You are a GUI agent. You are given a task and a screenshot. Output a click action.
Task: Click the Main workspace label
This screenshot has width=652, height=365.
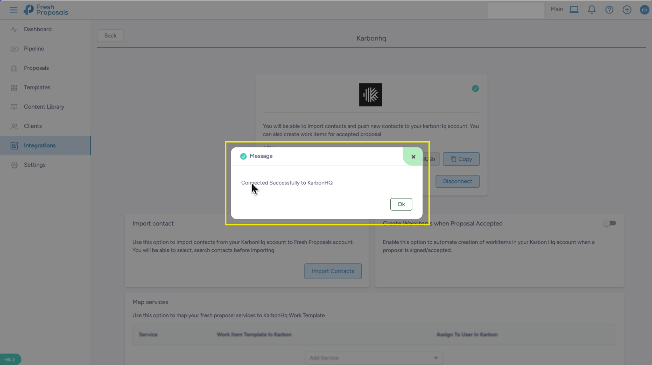(x=557, y=9)
